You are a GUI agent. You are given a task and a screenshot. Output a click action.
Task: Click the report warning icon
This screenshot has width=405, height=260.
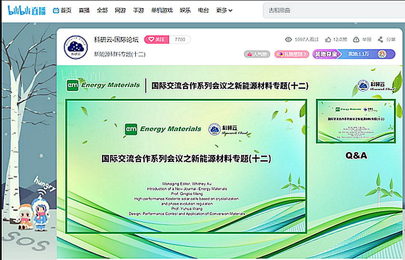(356, 39)
